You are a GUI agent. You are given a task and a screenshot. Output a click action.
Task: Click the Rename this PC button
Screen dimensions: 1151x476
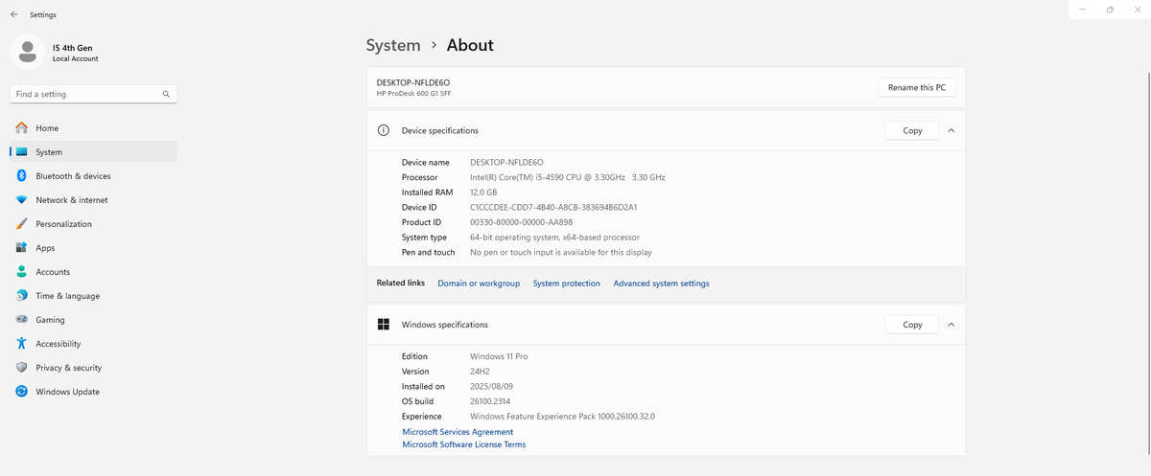916,88
